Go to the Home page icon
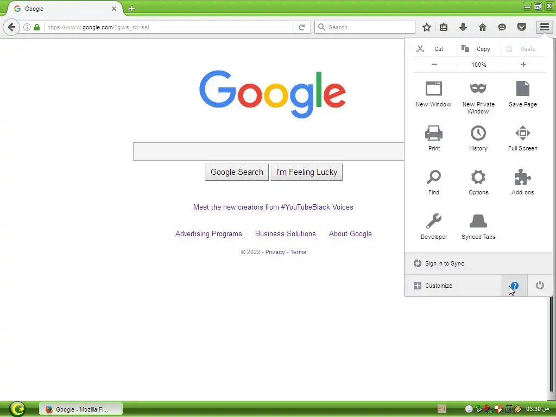The width and height of the screenshot is (556, 417). click(x=483, y=27)
